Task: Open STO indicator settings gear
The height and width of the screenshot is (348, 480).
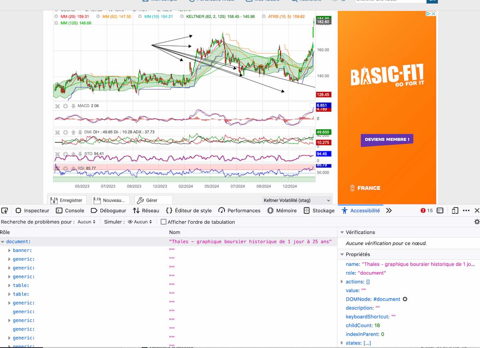Action: click(66, 154)
